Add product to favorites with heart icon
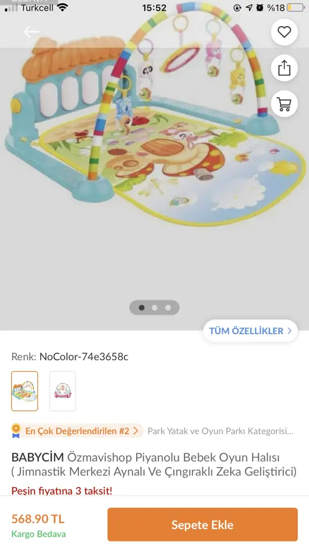This screenshot has width=309, height=549. click(284, 32)
